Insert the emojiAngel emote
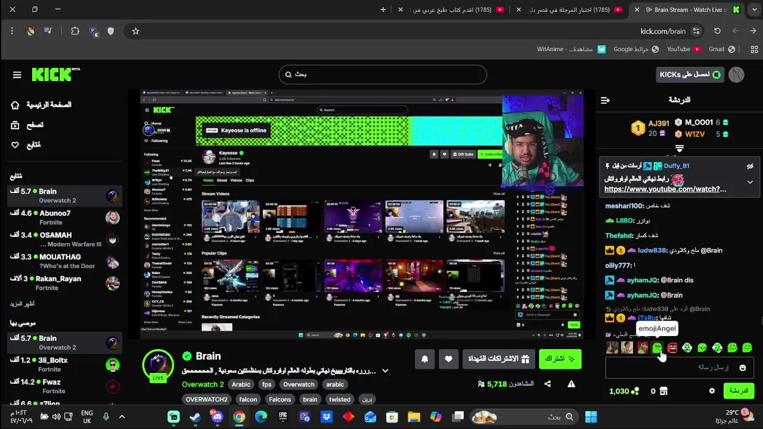The height and width of the screenshot is (429, 763). 657,347
